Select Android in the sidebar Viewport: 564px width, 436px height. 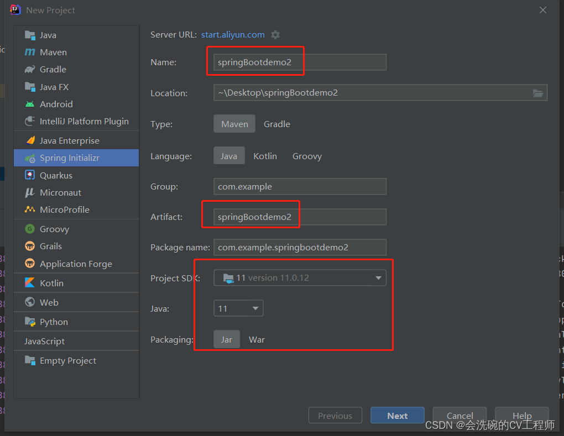(76, 104)
